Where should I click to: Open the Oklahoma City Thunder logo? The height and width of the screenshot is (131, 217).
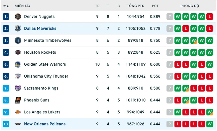point(18,76)
